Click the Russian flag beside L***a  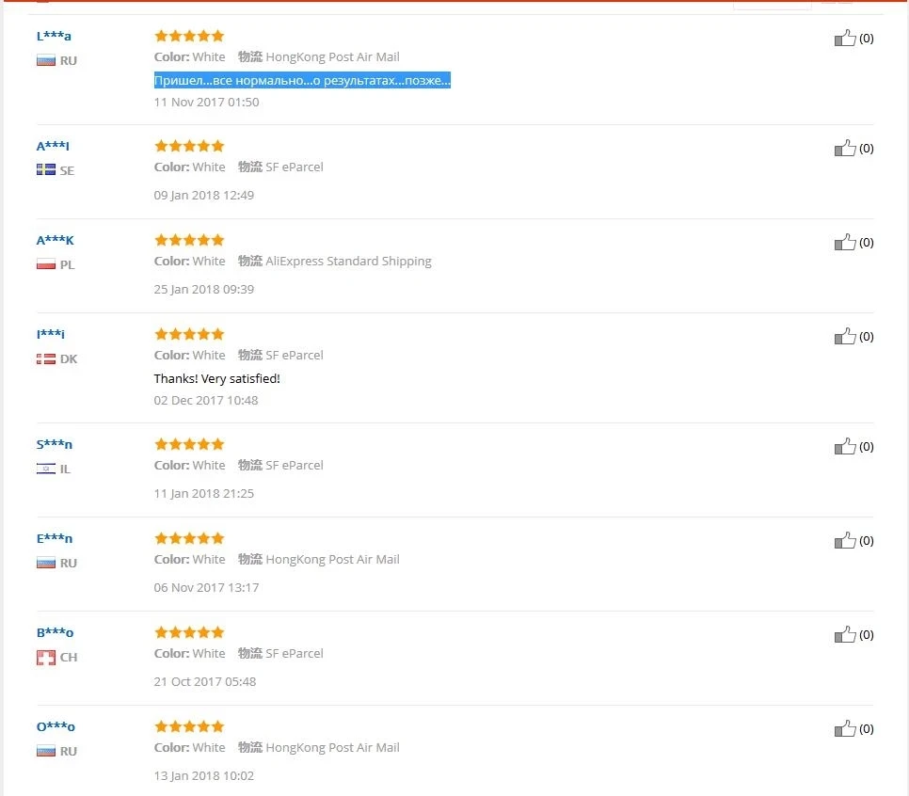pyautogui.click(x=45, y=61)
